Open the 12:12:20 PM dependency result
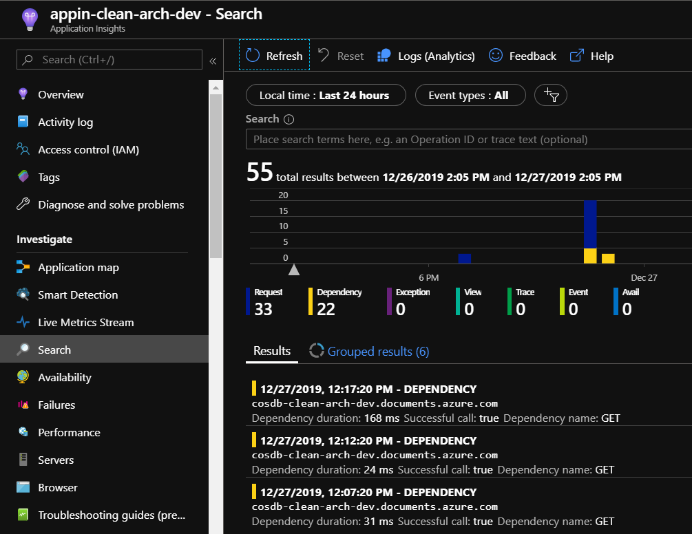 coord(469,454)
